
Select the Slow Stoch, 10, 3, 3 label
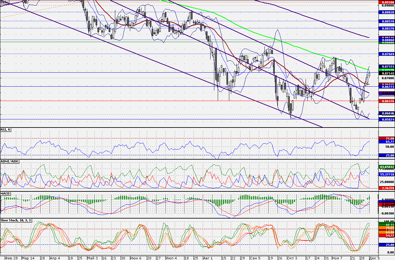click(x=16, y=220)
